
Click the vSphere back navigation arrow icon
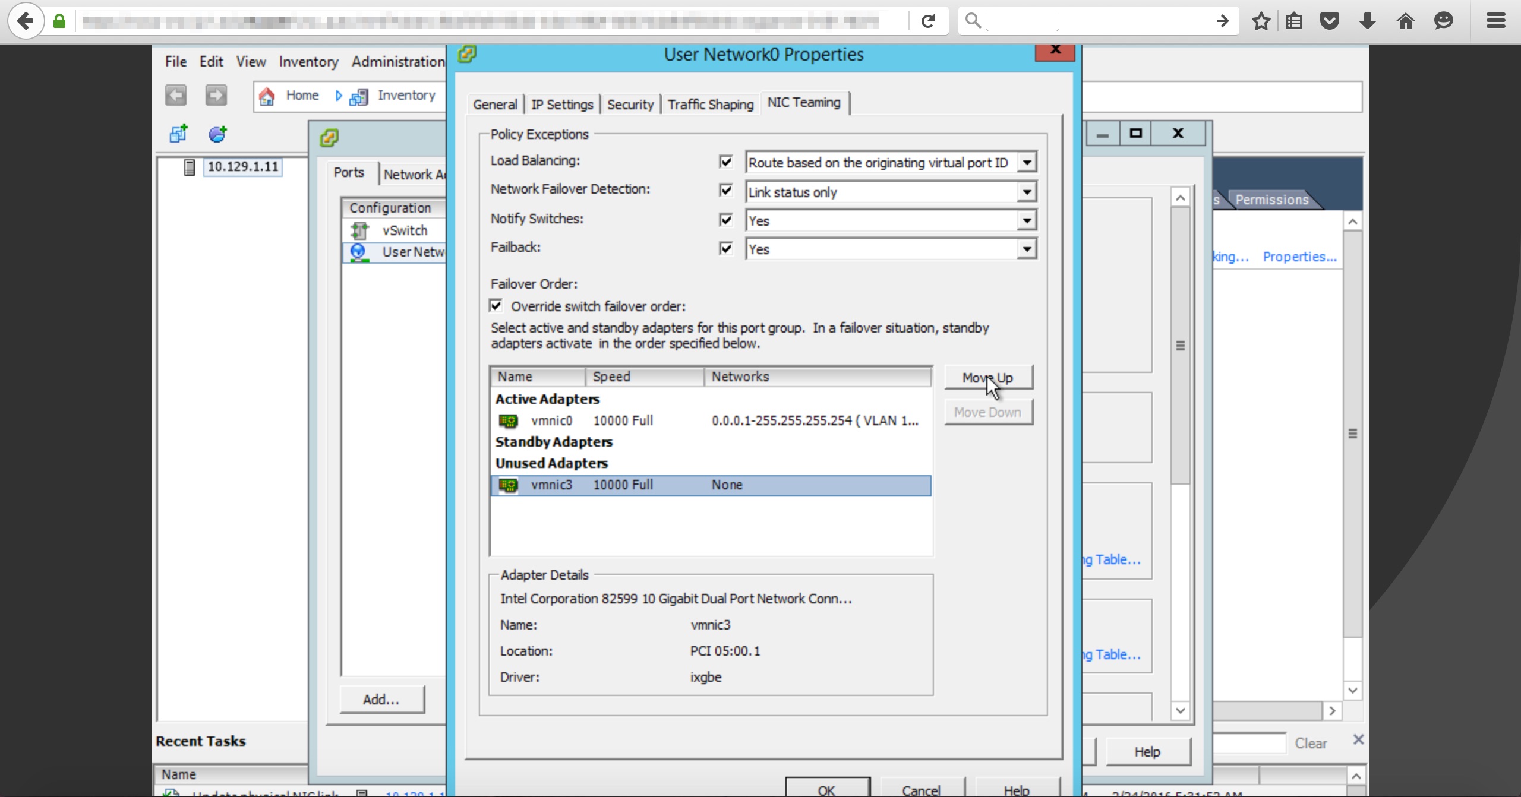pyautogui.click(x=176, y=95)
